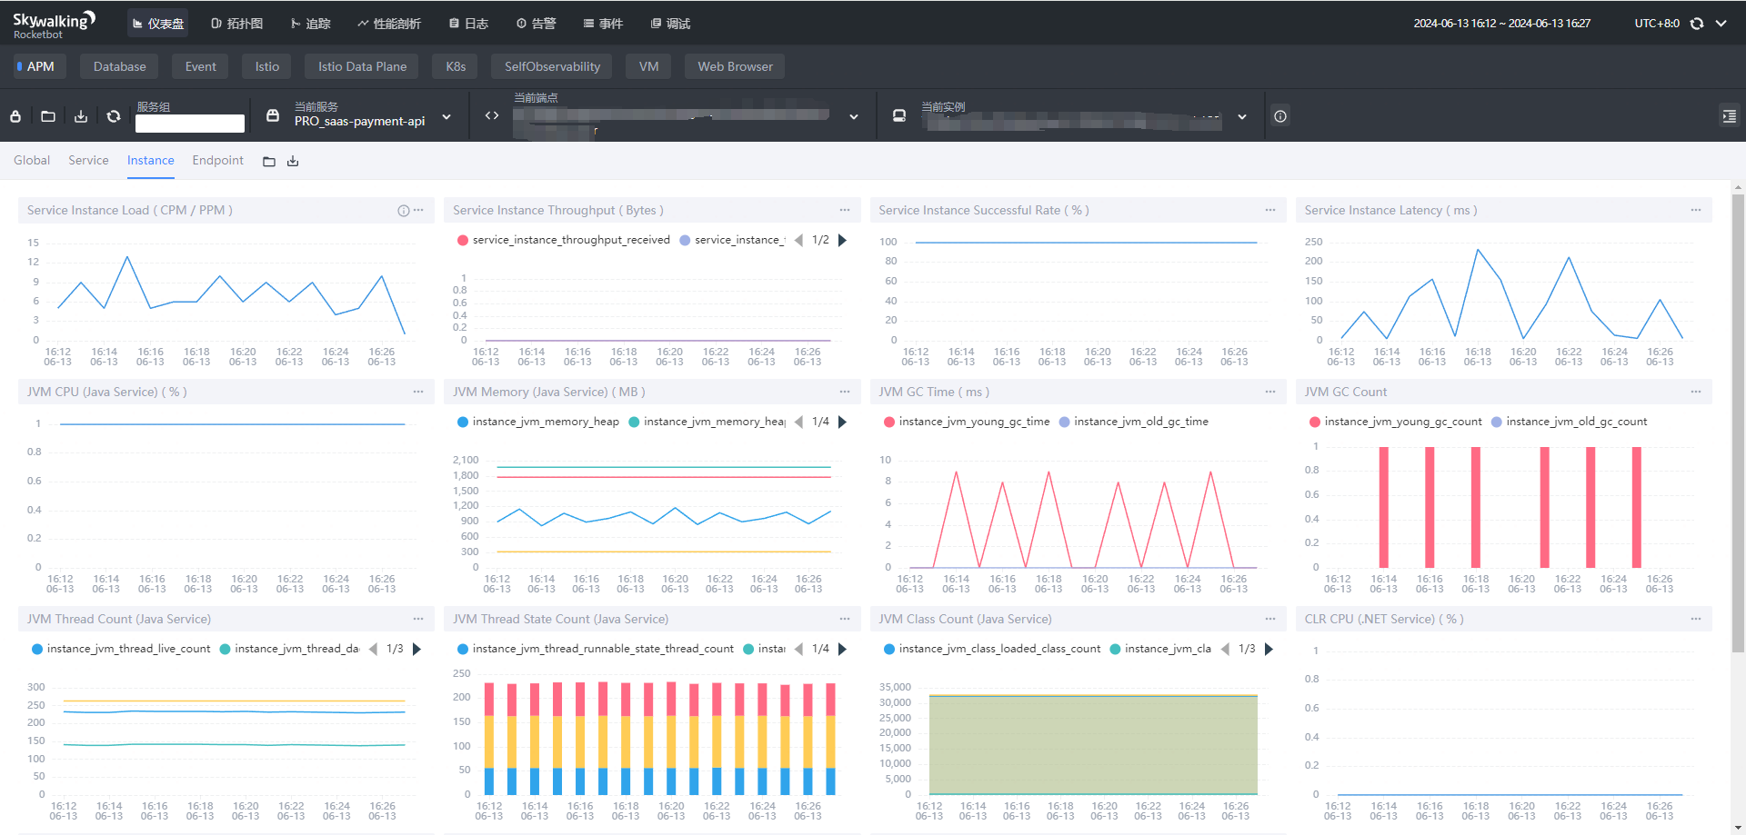This screenshot has width=1746, height=835.
Task: Open the time range picker
Action: pyautogui.click(x=1501, y=24)
